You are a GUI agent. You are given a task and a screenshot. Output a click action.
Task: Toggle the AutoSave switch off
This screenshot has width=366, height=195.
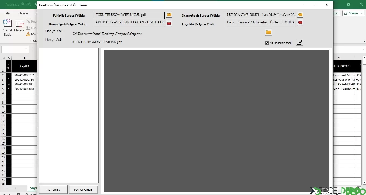pos(26,5)
